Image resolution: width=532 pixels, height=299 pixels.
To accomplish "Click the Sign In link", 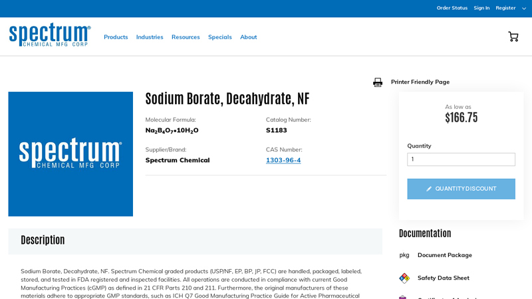I will [x=481, y=8].
